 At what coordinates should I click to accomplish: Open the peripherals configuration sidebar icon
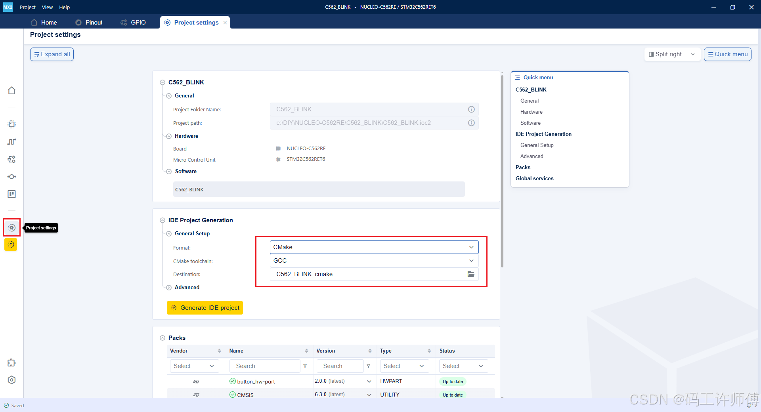pos(11,159)
